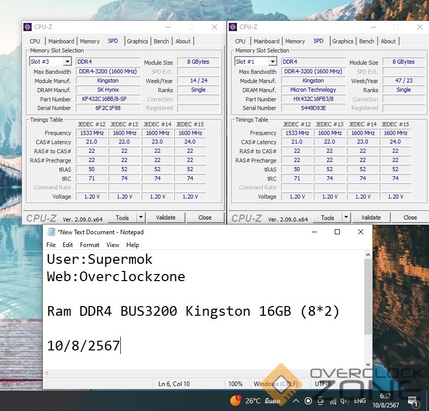Viewport: 429px width, 411px height.
Task: Select the SPD tab in the Slot #1 CPU-Z window
Action: (318, 41)
